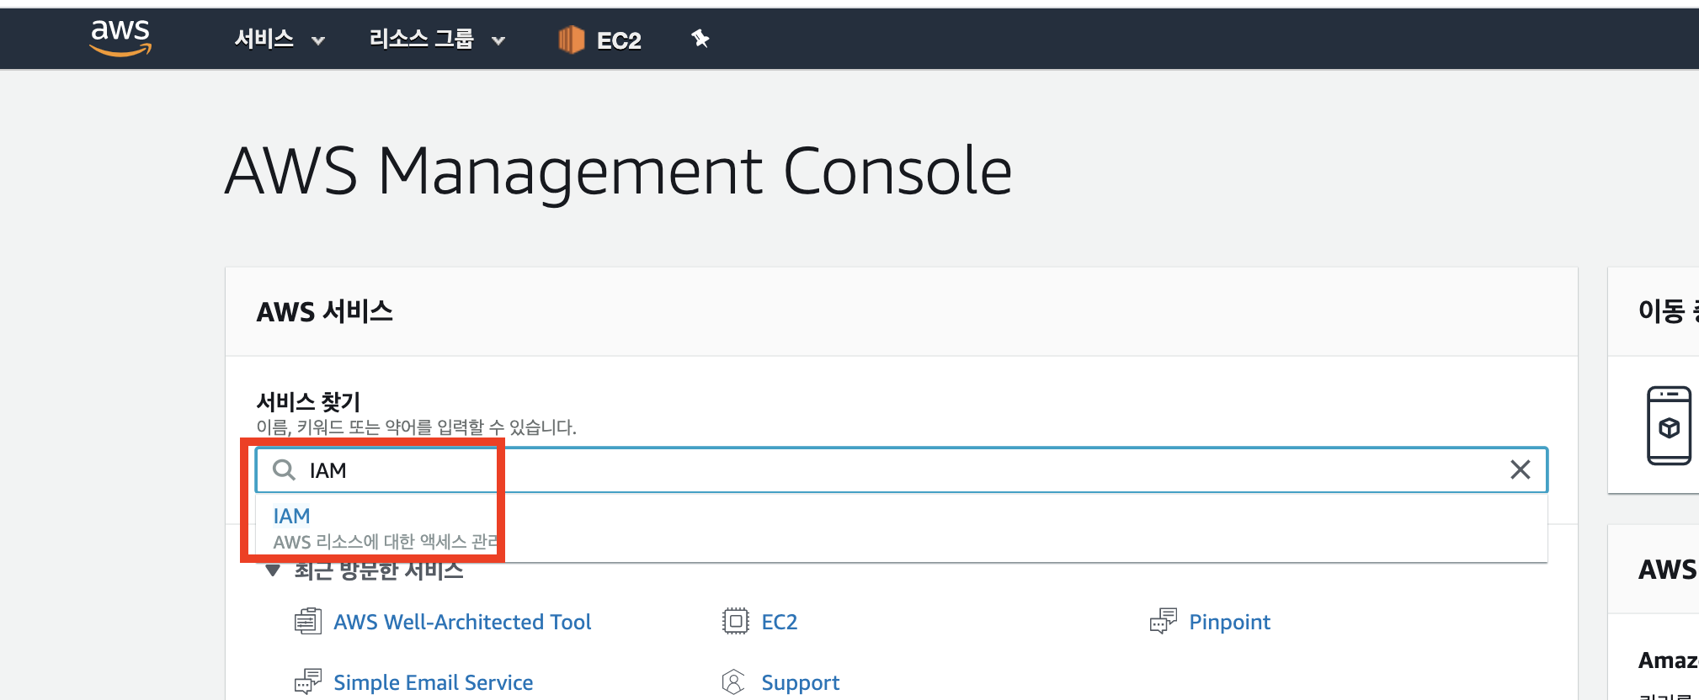Screen dimensions: 1699x700
Task: Open AWS Well-Architected Tool link
Action: (462, 622)
